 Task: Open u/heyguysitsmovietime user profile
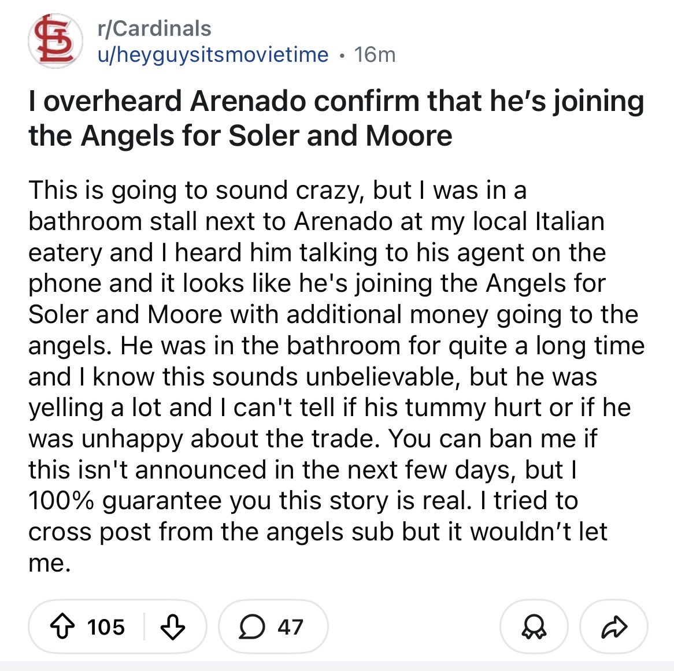point(212,54)
